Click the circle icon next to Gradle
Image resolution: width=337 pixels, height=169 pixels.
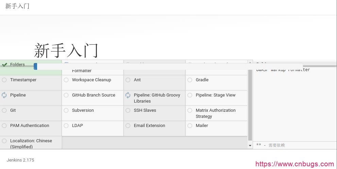click(190, 80)
